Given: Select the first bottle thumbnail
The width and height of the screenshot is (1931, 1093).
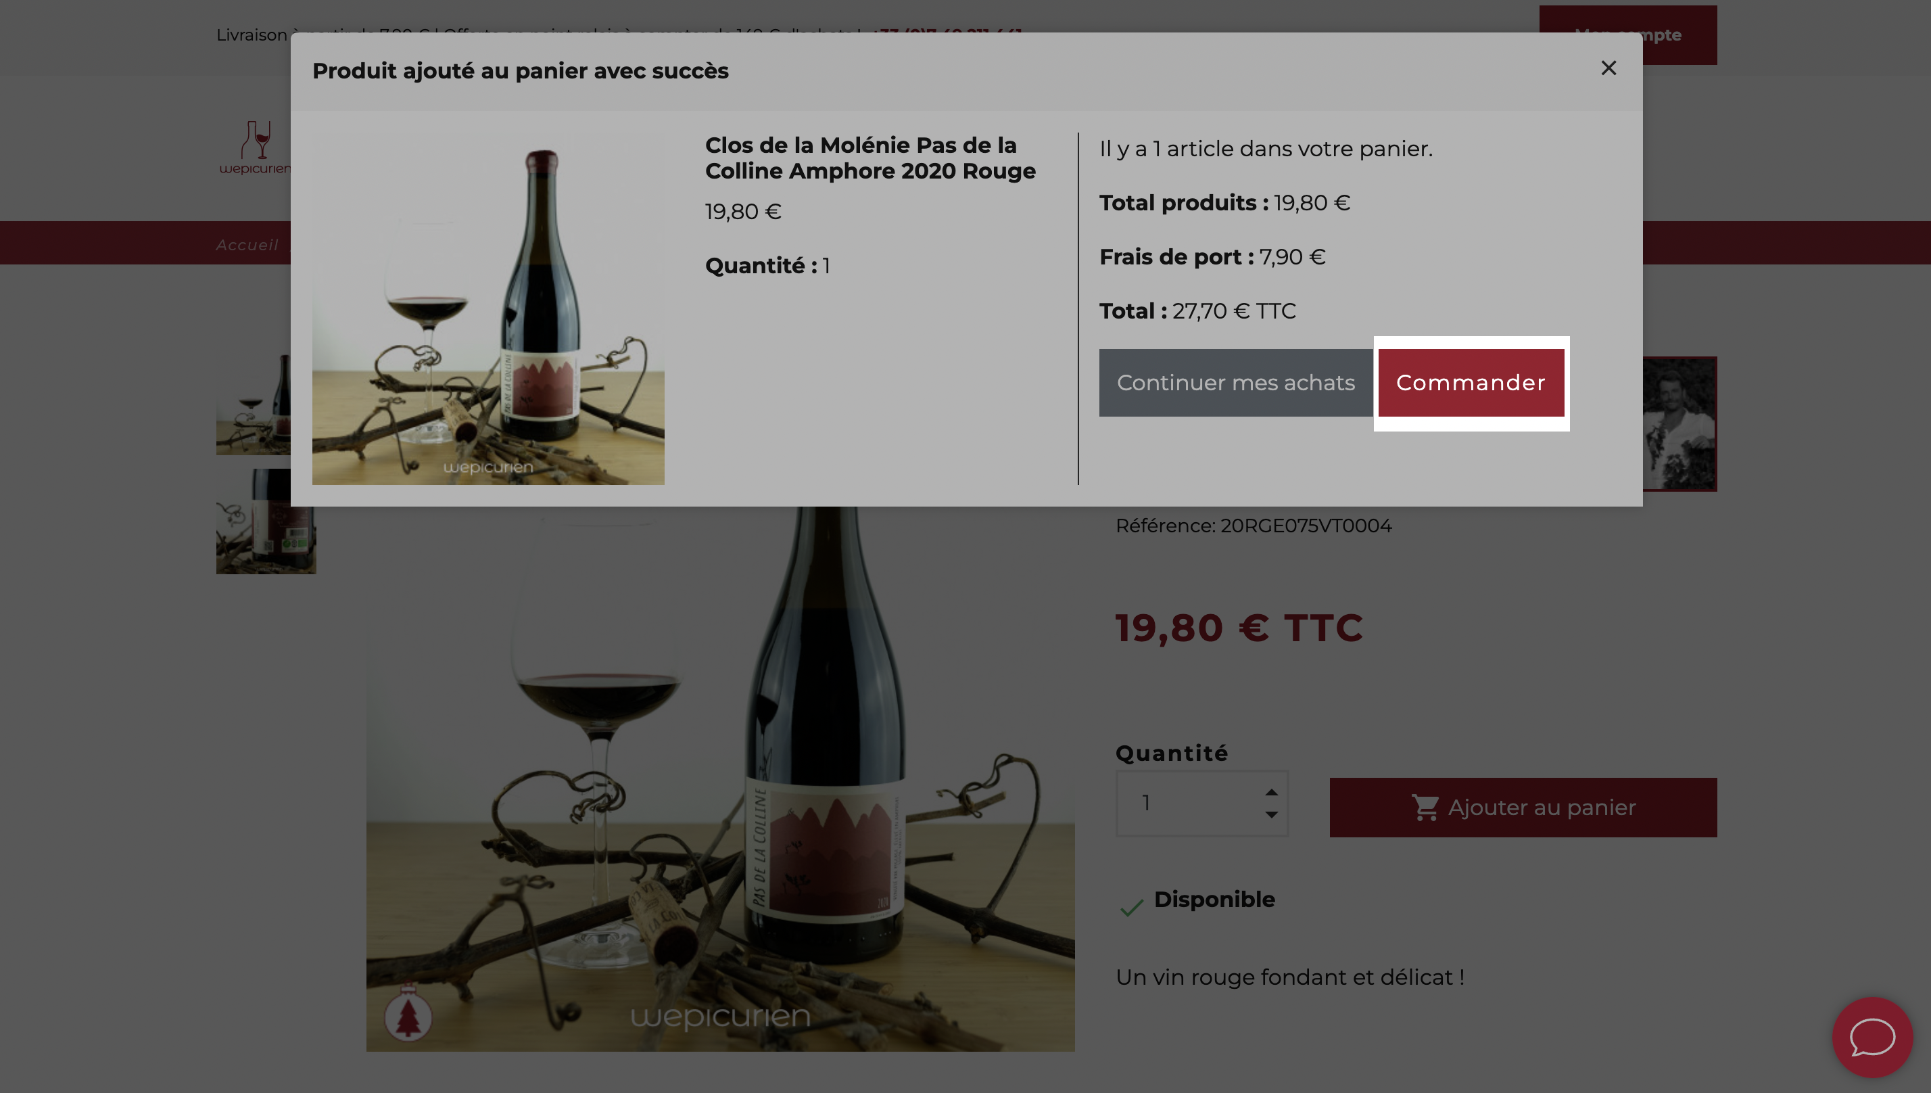Looking at the screenshot, I should pyautogui.click(x=254, y=405).
